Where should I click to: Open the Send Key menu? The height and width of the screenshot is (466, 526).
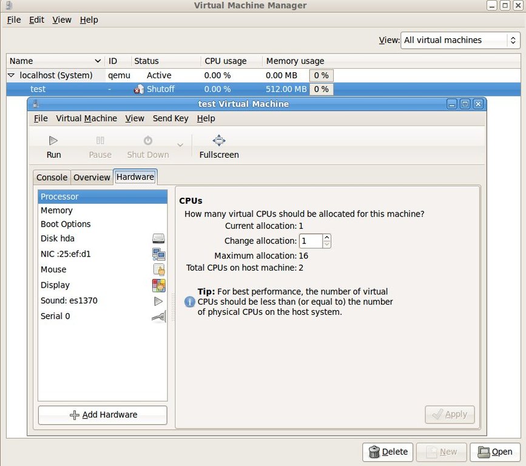[170, 118]
